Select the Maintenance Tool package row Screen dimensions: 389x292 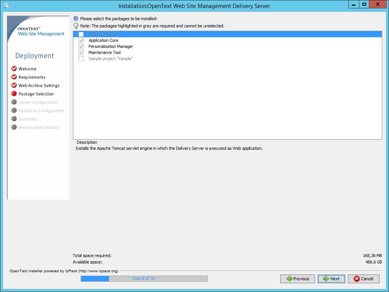tap(228, 52)
